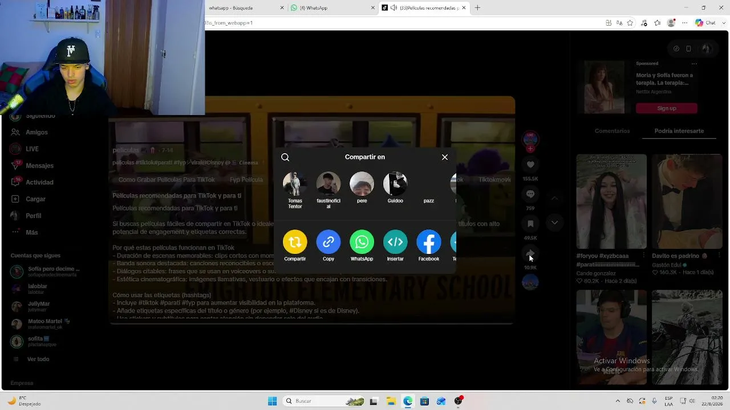
Task: Click the yellow Compartir repost icon
Action: 295,242
